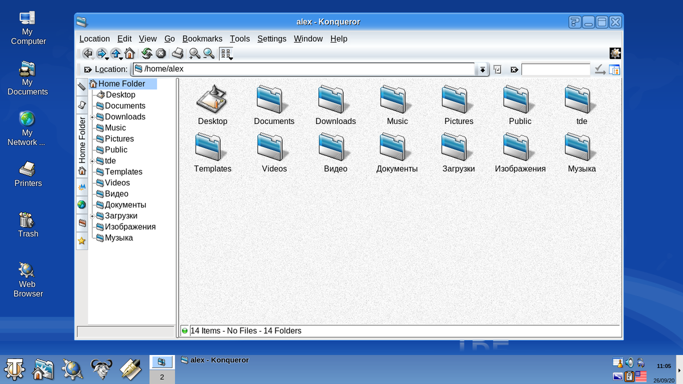This screenshot has width=683, height=384.
Task: Switch to the History sidebar tab
Action: tap(82, 105)
